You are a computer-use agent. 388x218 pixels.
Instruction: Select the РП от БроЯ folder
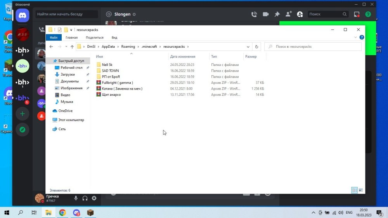(111, 77)
